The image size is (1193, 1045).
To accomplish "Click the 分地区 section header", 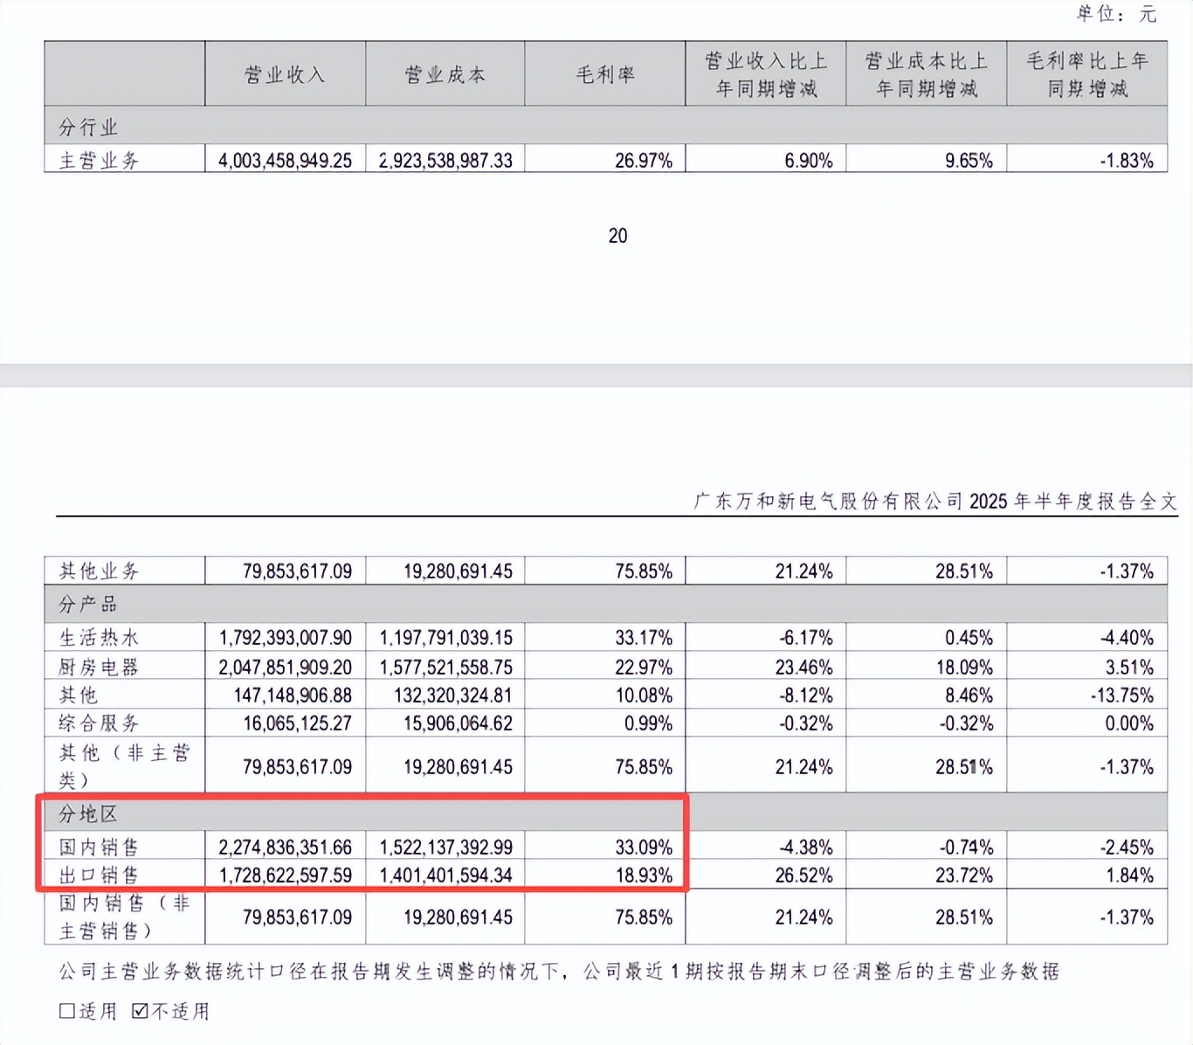I will coord(87,814).
